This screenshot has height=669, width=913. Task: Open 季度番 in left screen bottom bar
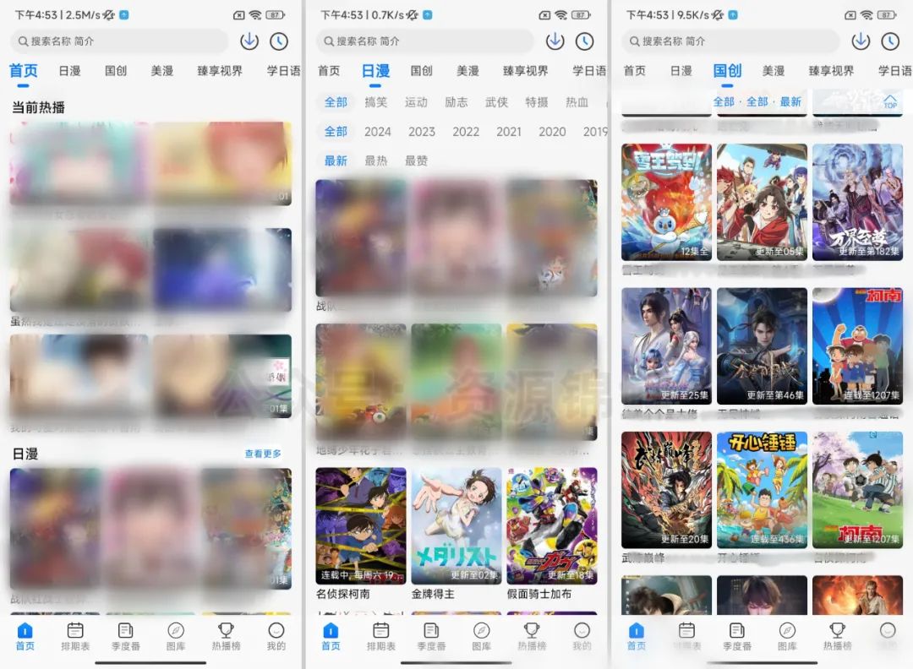tap(125, 636)
